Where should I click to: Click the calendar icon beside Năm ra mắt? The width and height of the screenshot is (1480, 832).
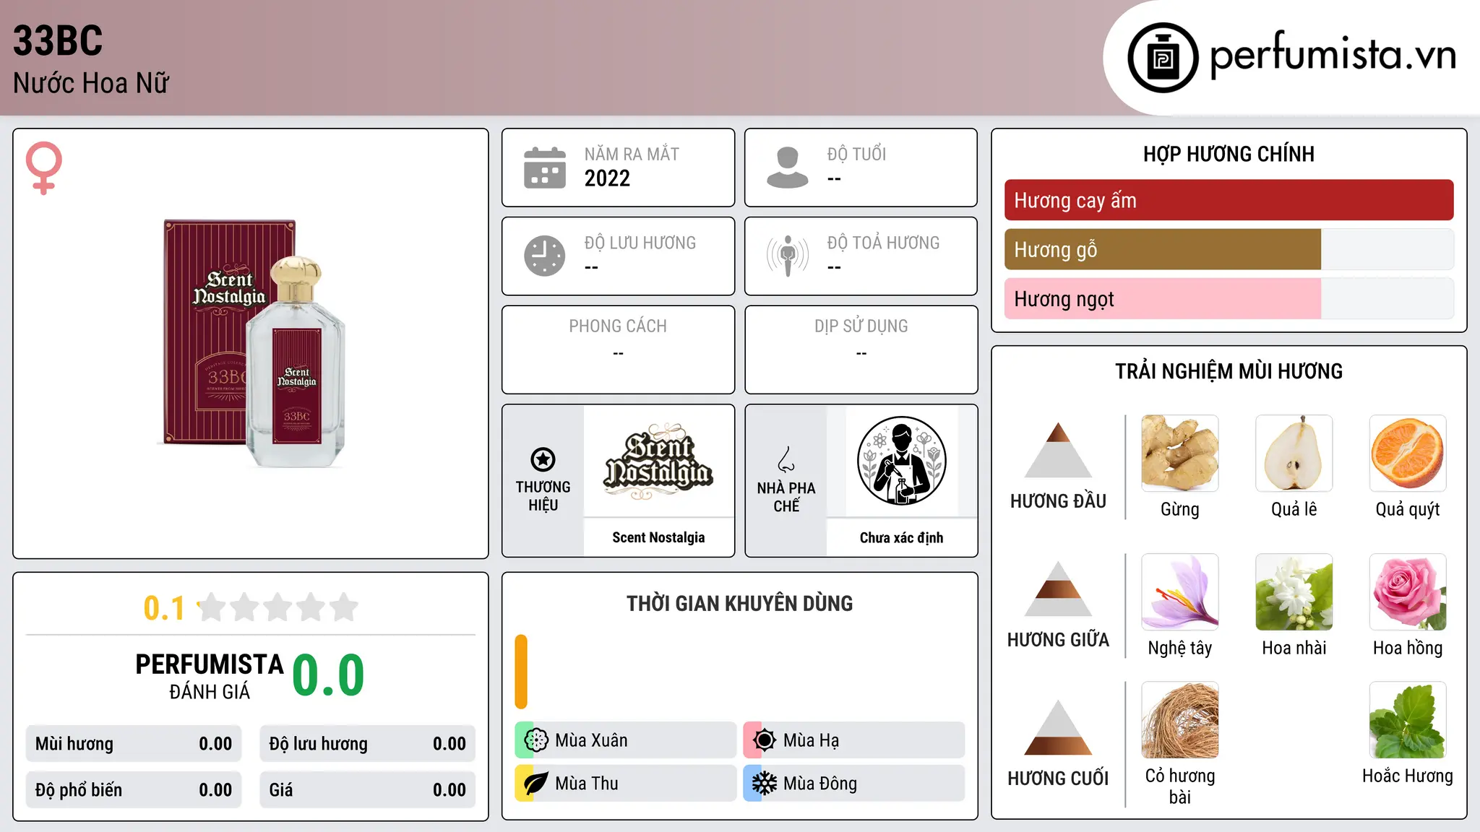point(545,168)
